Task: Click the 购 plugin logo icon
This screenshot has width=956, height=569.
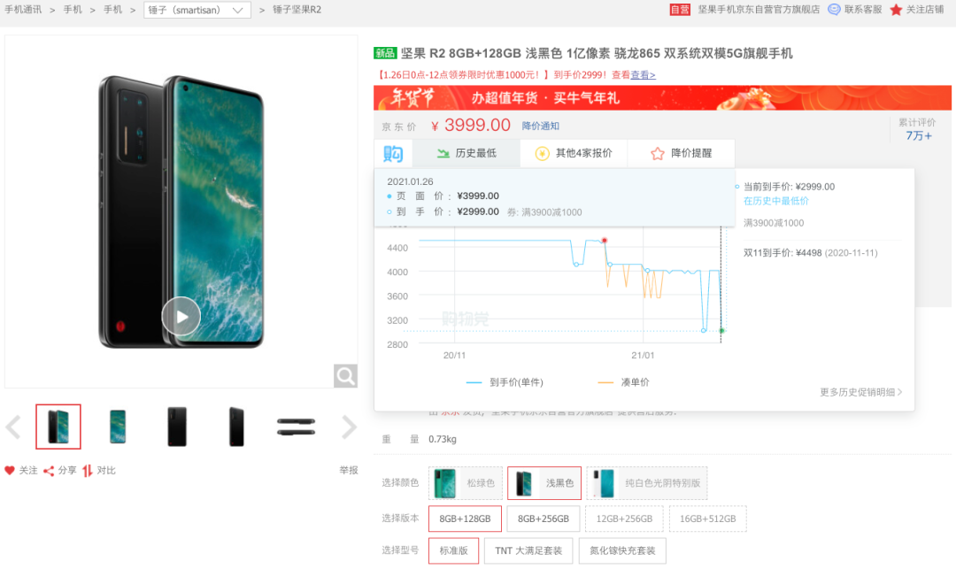Action: 393,153
